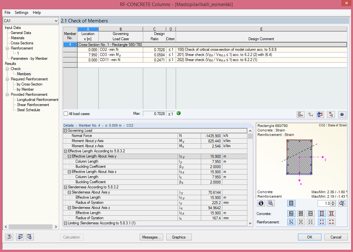Collapse Provided Reinforcement tree node
The image size is (353, 252).
pos(7,94)
